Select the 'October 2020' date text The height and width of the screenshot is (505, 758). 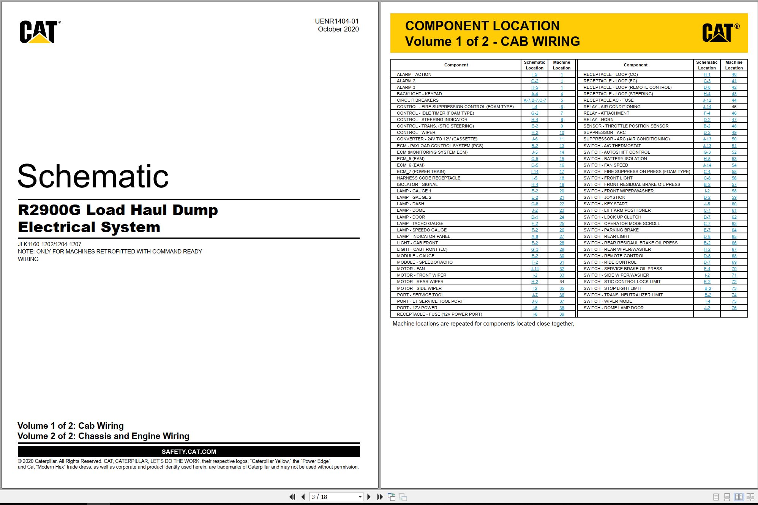click(338, 29)
